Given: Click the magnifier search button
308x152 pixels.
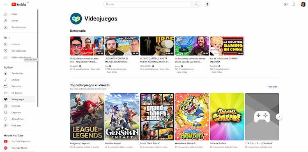Looking at the screenshot, I should (x=196, y=4).
